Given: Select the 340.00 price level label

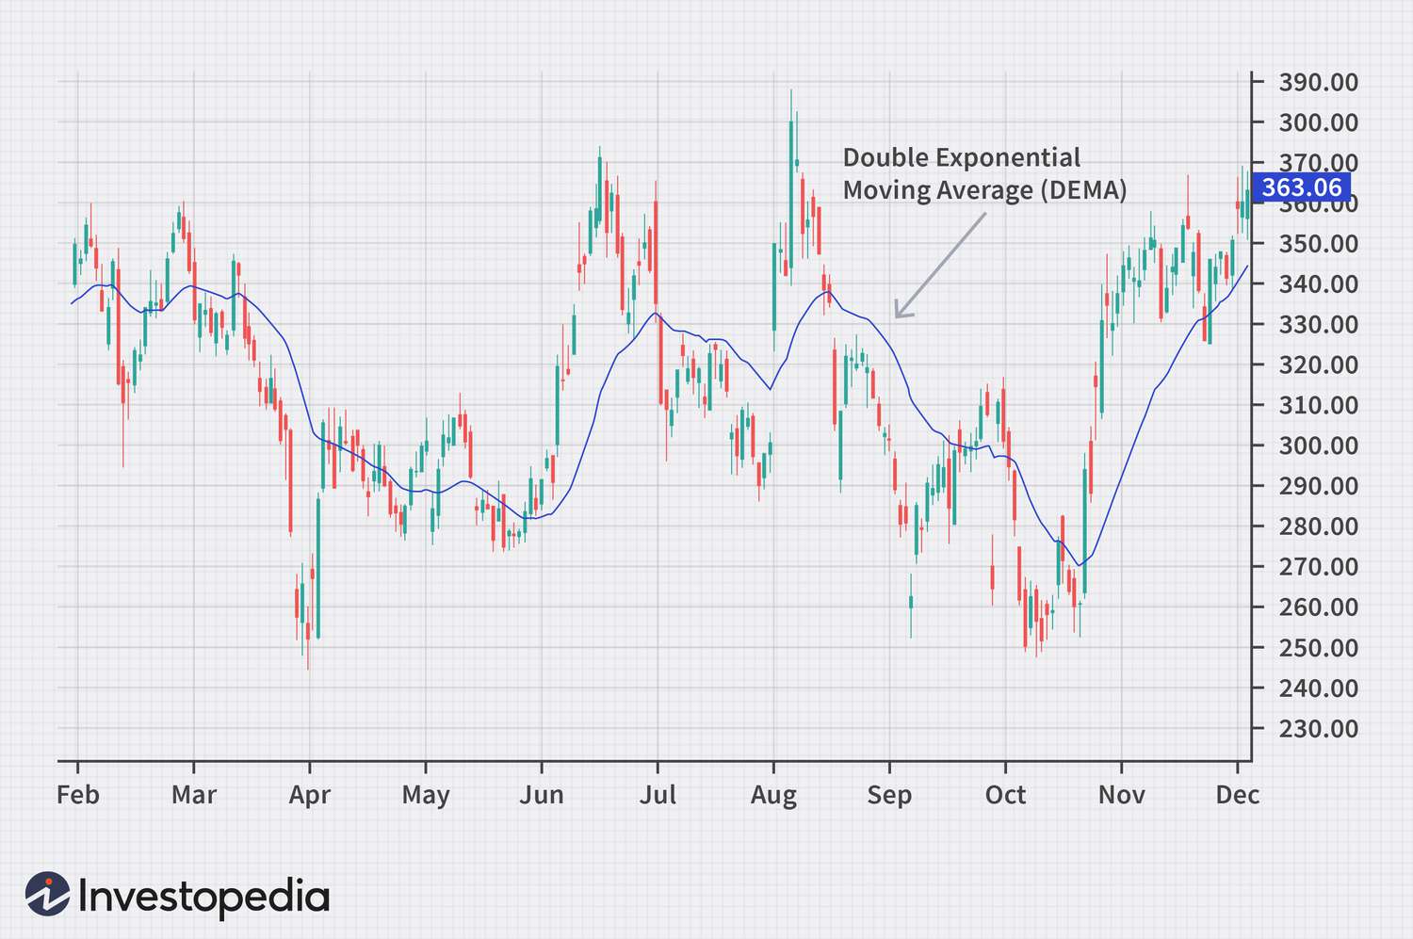Looking at the screenshot, I should click(1318, 284).
